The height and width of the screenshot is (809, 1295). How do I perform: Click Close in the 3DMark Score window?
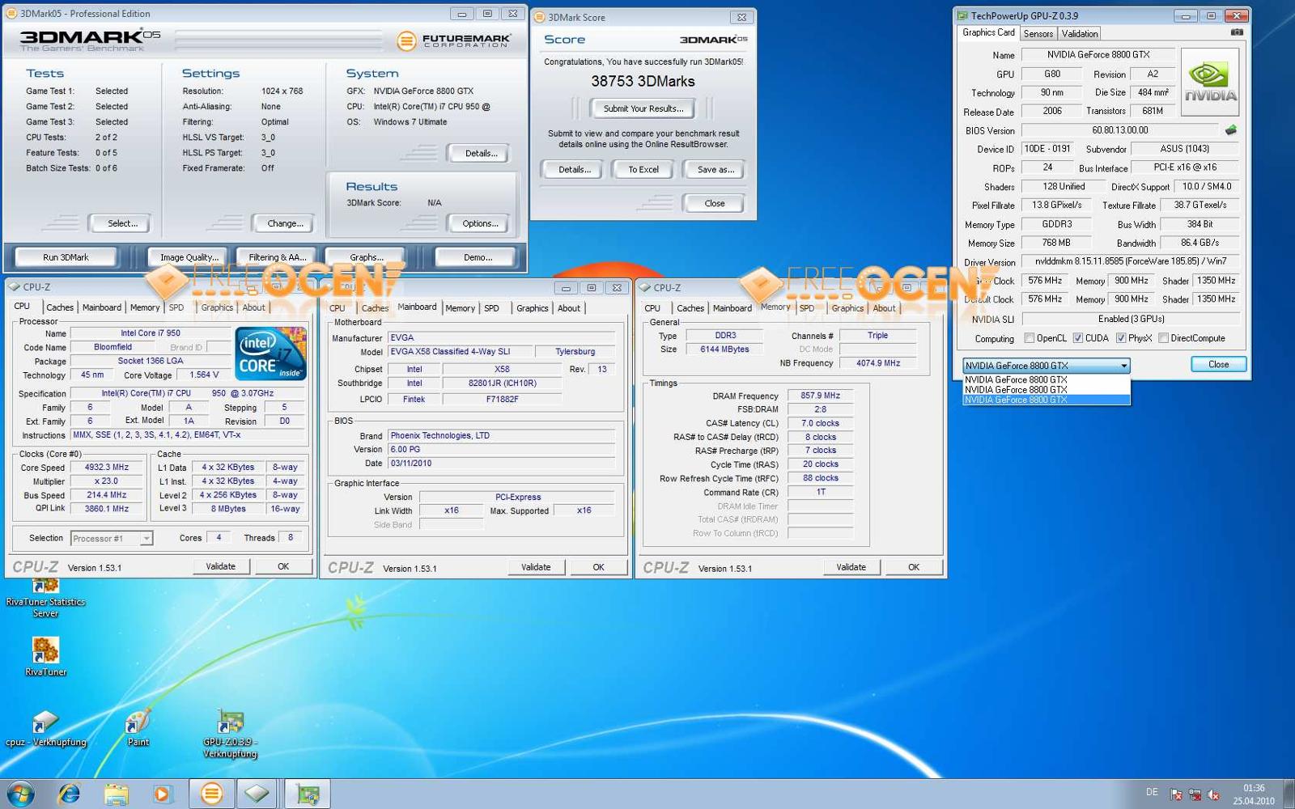pyautogui.click(x=714, y=204)
